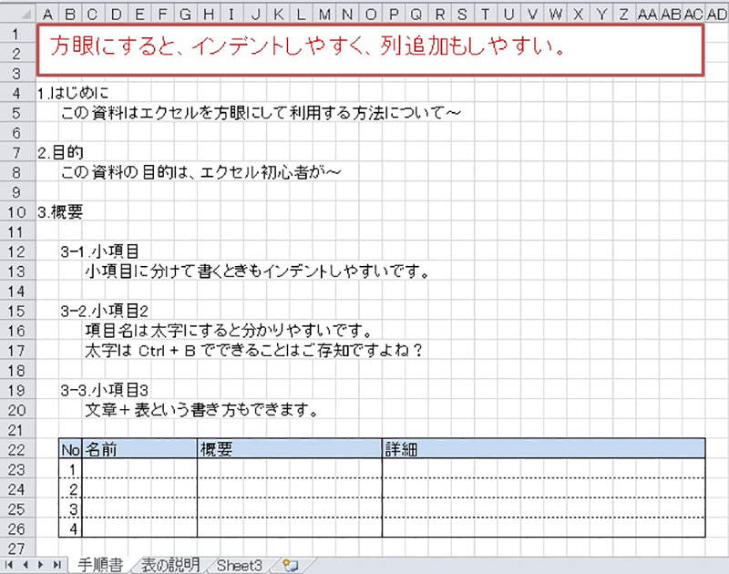Click the insert new worksheet icon
The width and height of the screenshot is (729, 574).
(x=291, y=565)
